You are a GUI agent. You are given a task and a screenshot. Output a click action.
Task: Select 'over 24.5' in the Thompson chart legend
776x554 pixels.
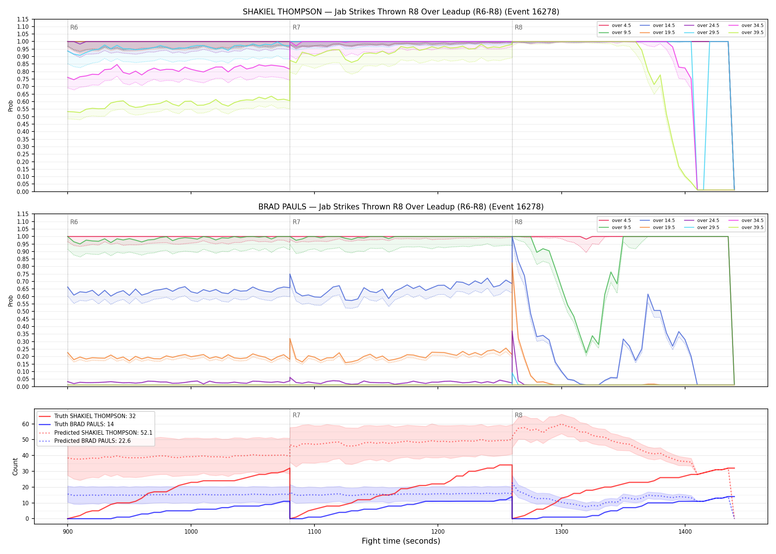[702, 25]
